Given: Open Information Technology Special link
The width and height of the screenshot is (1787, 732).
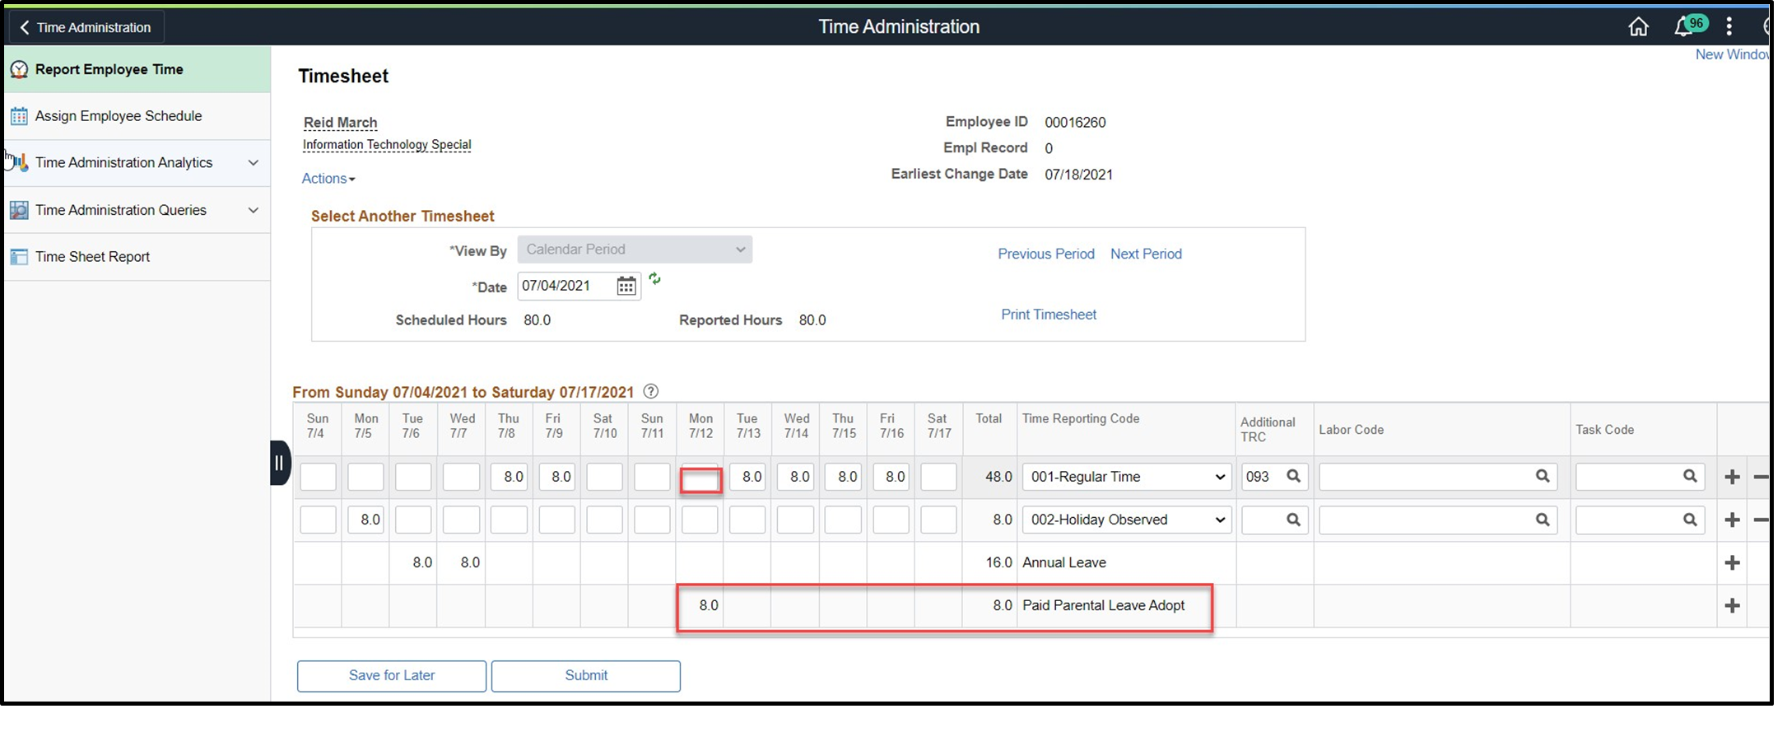Looking at the screenshot, I should [387, 145].
